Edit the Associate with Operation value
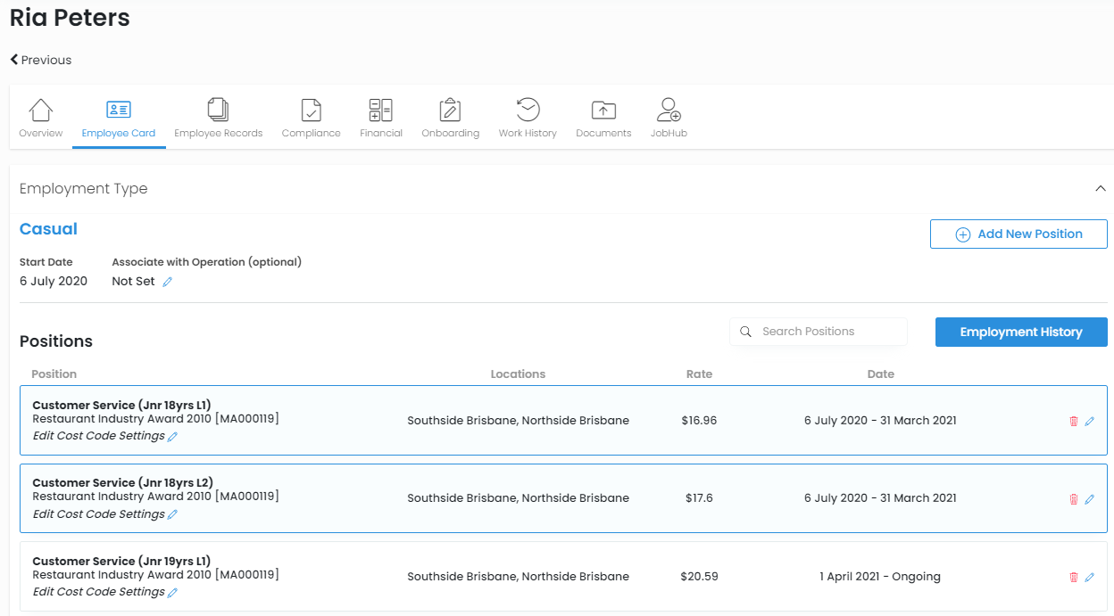 pos(167,282)
